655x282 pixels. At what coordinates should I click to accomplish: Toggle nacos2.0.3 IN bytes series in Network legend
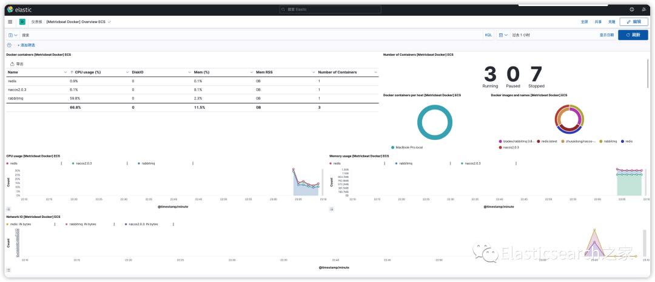pyautogui.click(x=141, y=224)
